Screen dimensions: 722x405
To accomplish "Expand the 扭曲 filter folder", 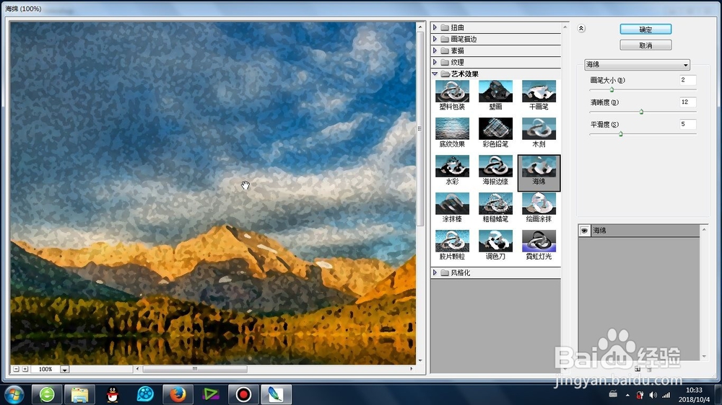I will pos(435,27).
